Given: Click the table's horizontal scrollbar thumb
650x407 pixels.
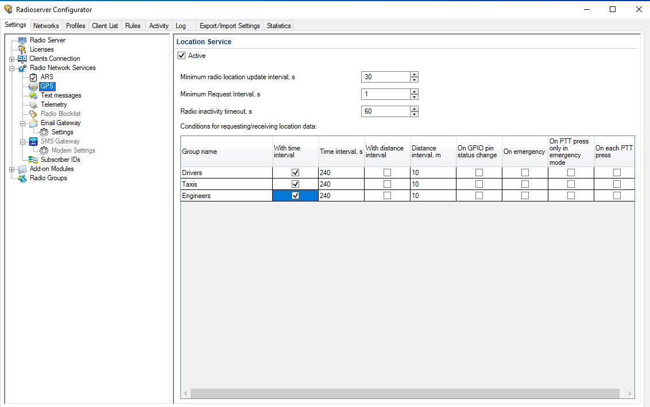Looking at the screenshot, I should click(x=405, y=393).
